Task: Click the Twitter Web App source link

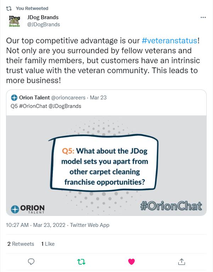Action: [90, 225]
